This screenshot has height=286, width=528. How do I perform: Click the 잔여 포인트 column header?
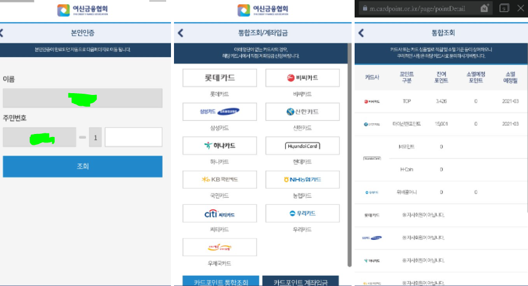(441, 78)
